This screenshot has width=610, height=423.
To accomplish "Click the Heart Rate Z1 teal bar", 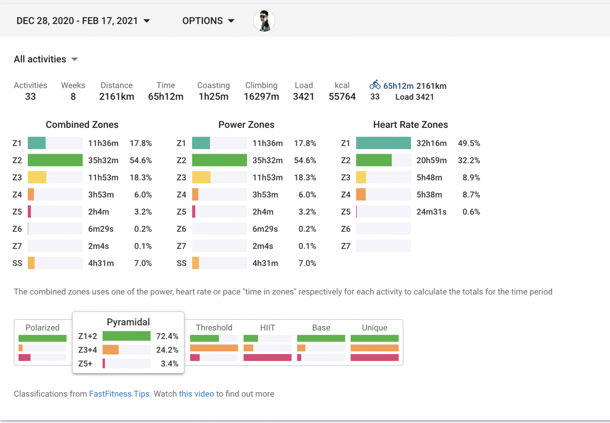I will 383,143.
